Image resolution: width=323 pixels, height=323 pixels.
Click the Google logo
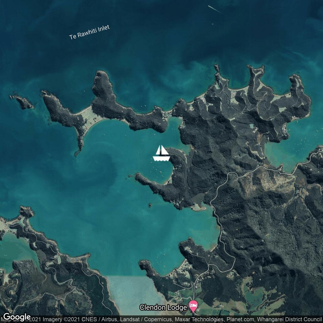(x=17, y=317)
